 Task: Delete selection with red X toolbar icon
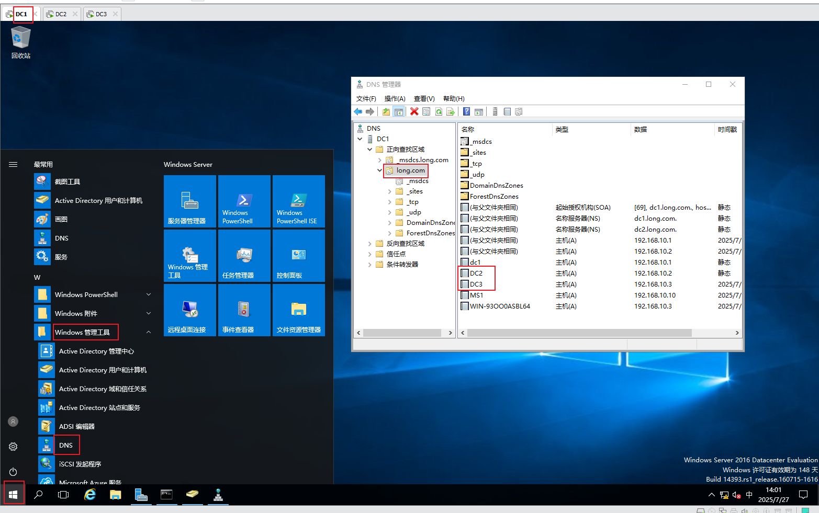click(x=414, y=111)
